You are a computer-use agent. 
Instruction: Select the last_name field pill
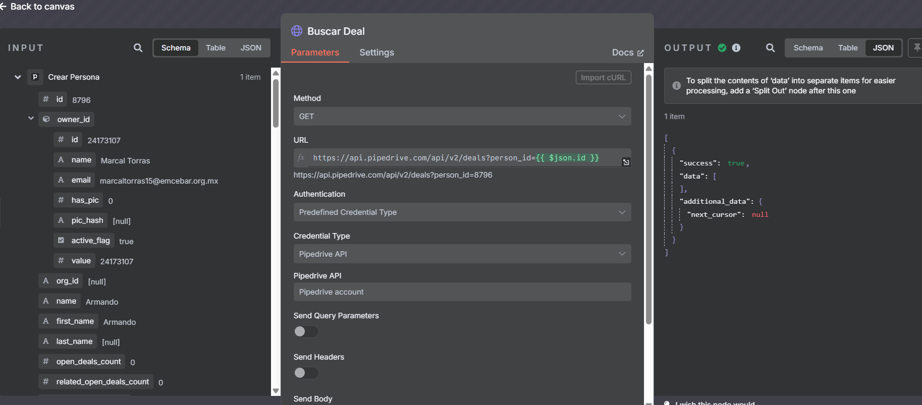click(x=68, y=341)
